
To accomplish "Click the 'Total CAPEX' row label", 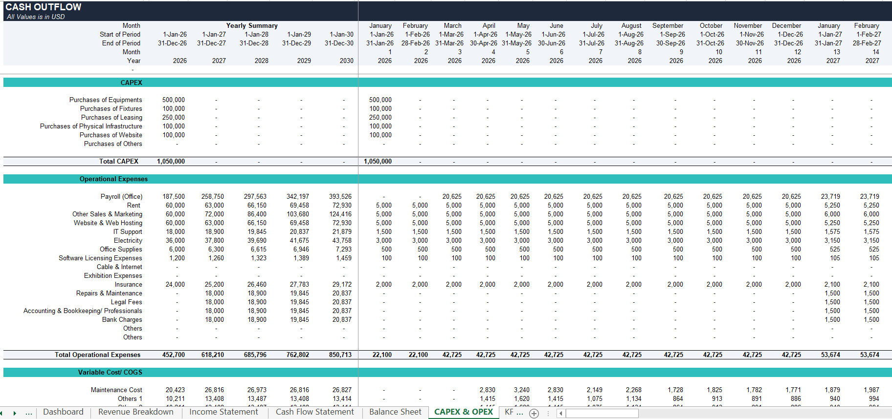I will click(x=119, y=161).
